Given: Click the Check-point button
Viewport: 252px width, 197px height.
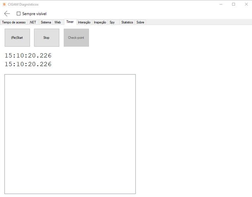Looking at the screenshot, I should coord(76,38).
